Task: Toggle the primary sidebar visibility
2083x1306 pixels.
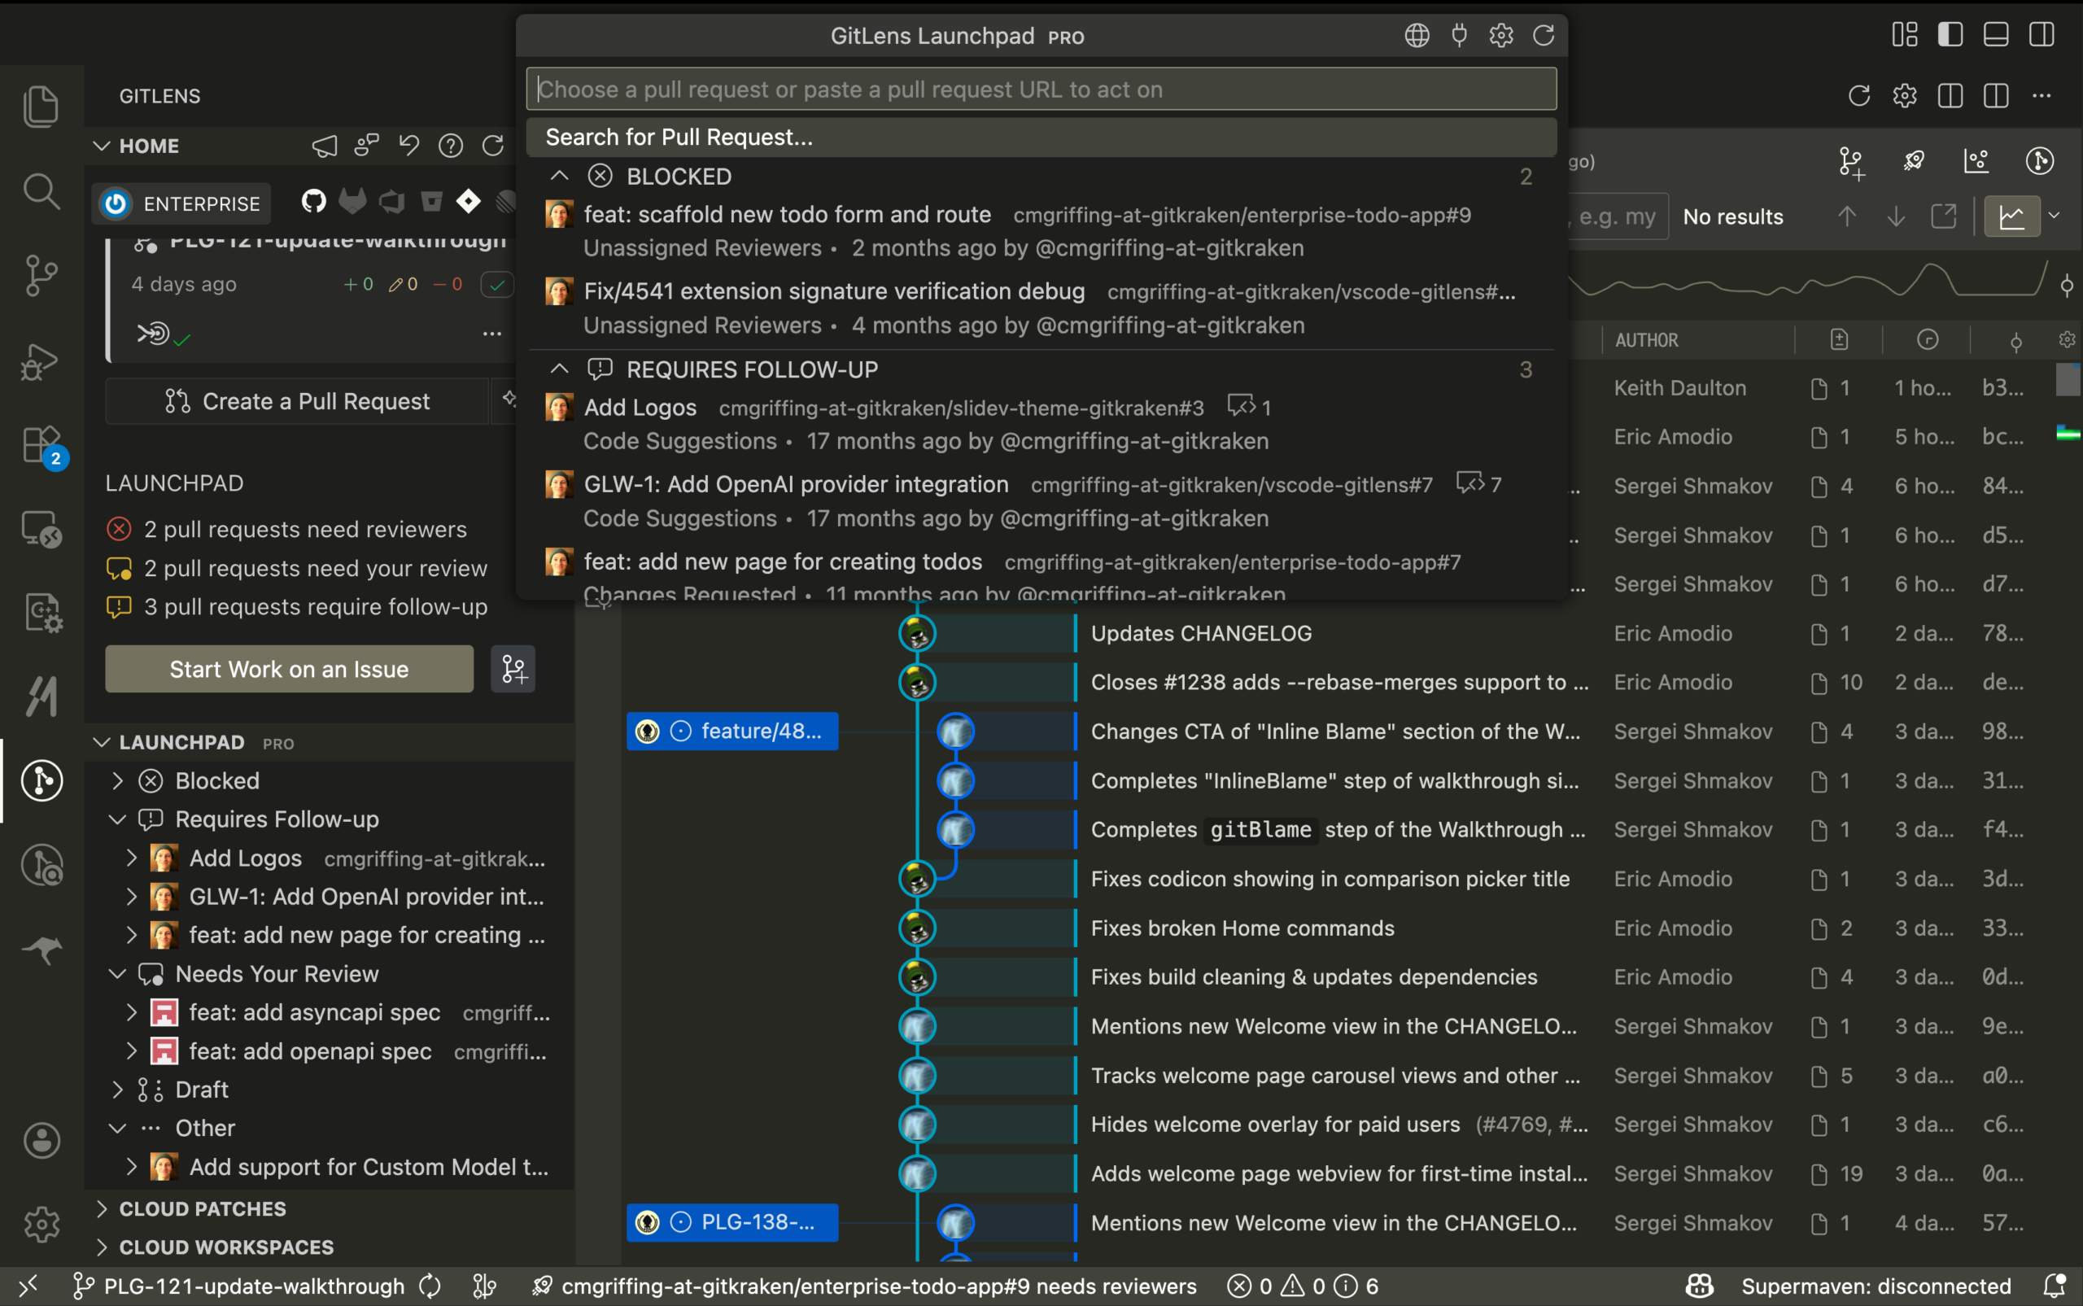Action: tap(1950, 33)
